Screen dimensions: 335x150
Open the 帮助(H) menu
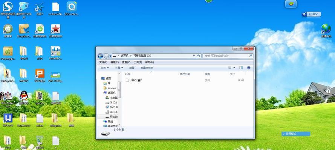150,62
